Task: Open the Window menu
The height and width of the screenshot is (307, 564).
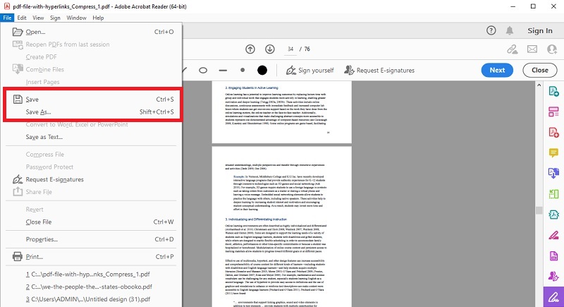Action: [x=76, y=18]
